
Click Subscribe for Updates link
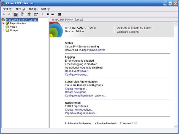point(79,123)
